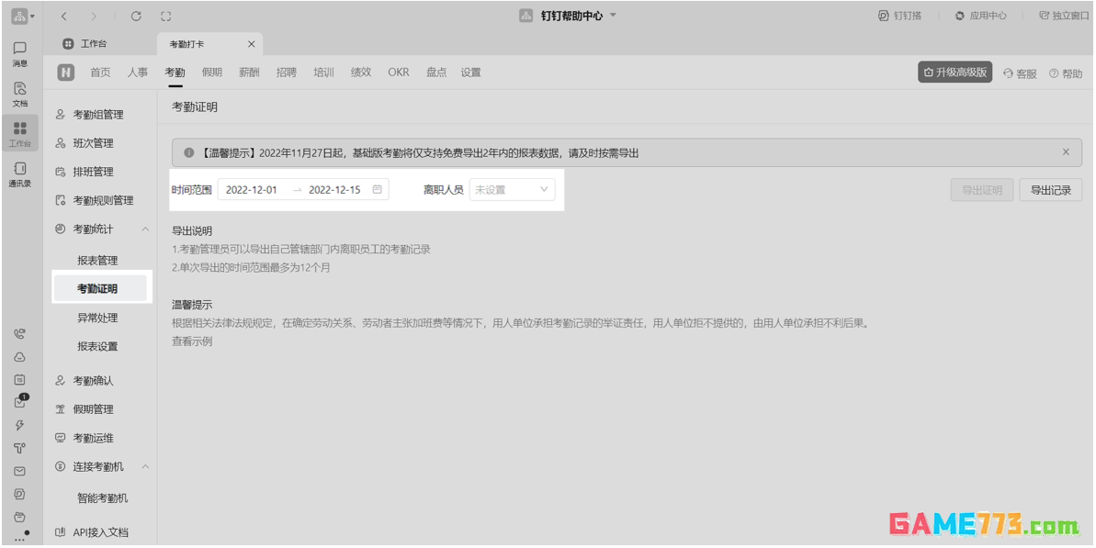
Task: Collapse the 连接考勤机 section
Action: (x=145, y=466)
